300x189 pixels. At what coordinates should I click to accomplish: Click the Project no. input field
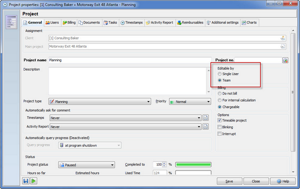[x=258, y=60]
